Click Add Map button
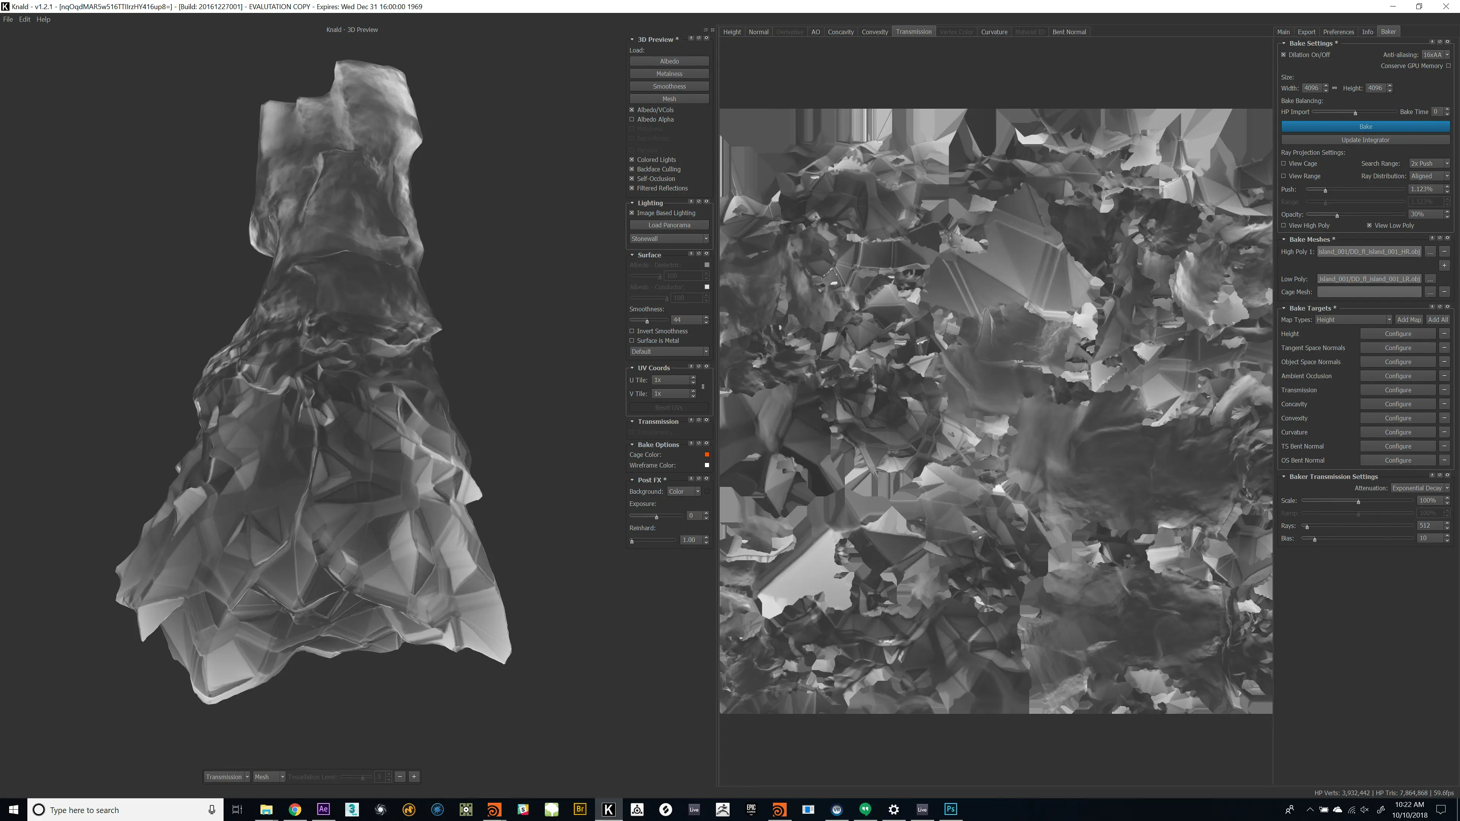Viewport: 1460px width, 821px height. (x=1408, y=320)
